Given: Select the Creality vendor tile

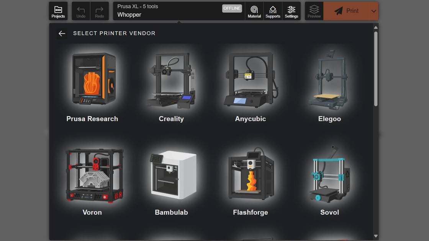Looking at the screenshot, I should pos(171,84).
